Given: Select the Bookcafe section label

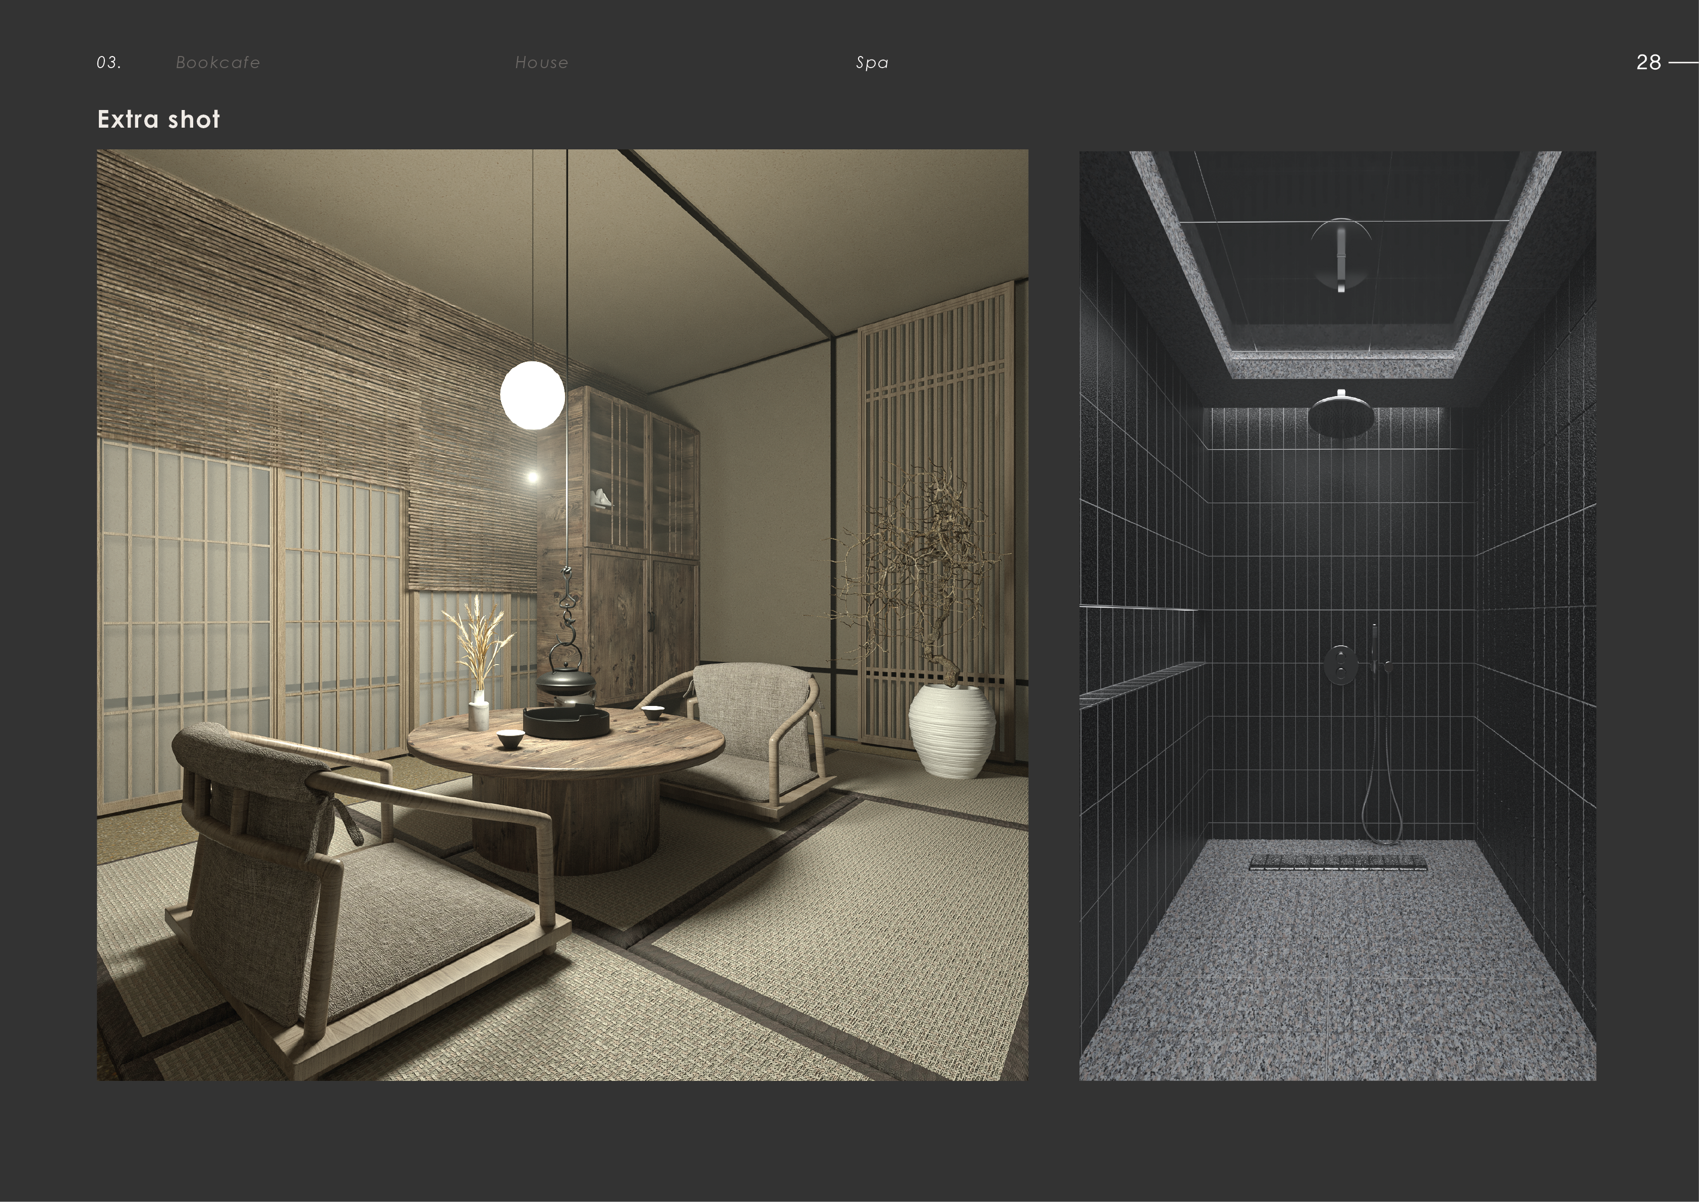Looking at the screenshot, I should click(217, 62).
